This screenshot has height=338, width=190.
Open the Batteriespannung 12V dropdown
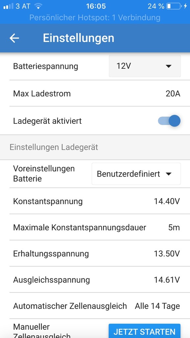(x=145, y=66)
